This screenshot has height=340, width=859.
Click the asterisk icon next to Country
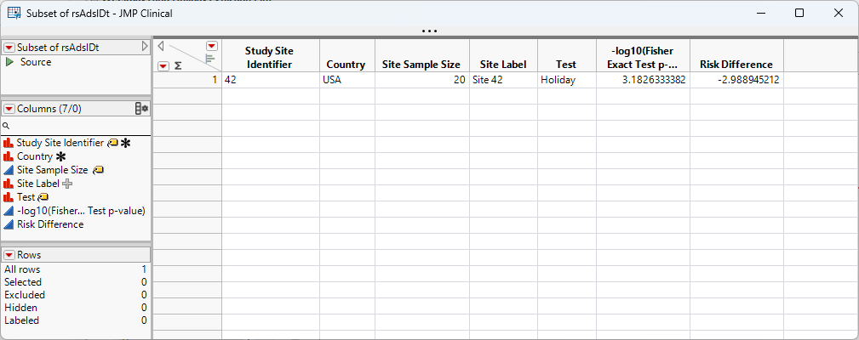[x=60, y=156]
